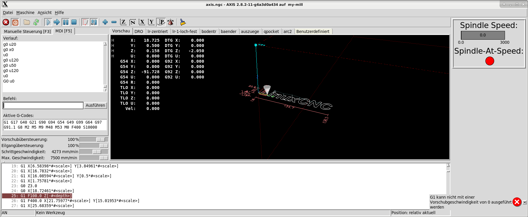Dismiss the G1 feed rate error notification

[x=524, y=202]
